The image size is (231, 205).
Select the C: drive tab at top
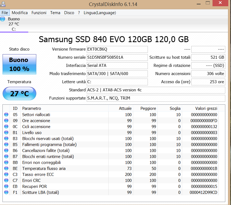[x=14, y=24]
